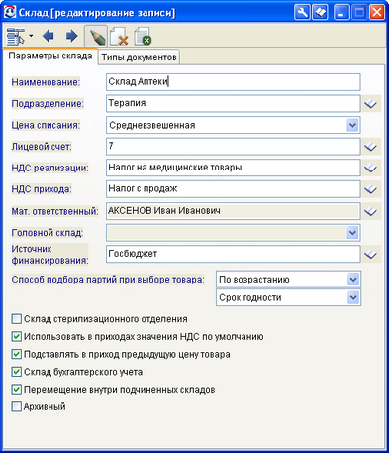Viewport: 389px width, 453px height.
Task: Click the Наименование field containing Склад Аптеки
Action: 234,82
